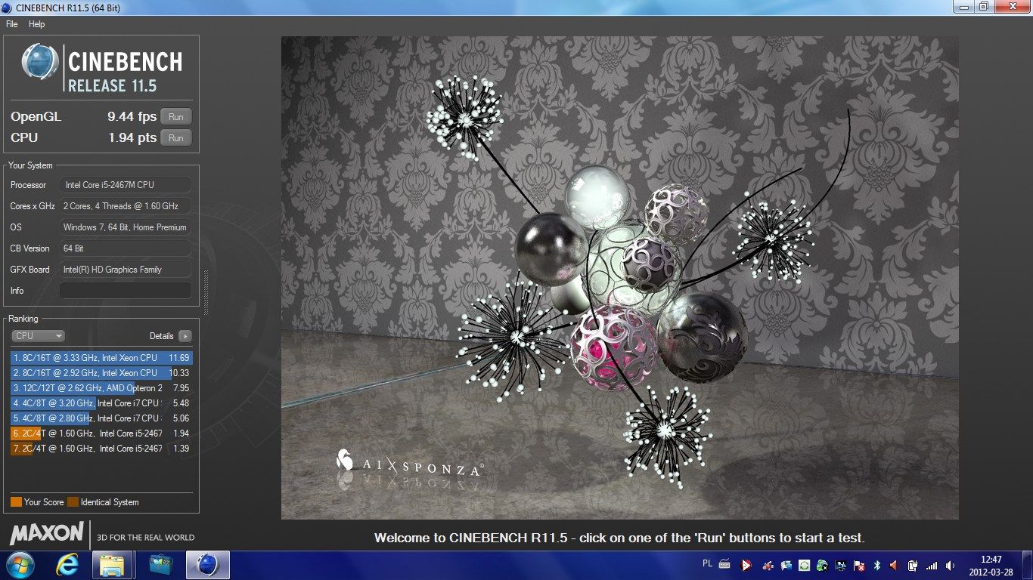The height and width of the screenshot is (580, 1033).
Task: Click the Bluetooth tray icon
Action: pyautogui.click(x=876, y=565)
